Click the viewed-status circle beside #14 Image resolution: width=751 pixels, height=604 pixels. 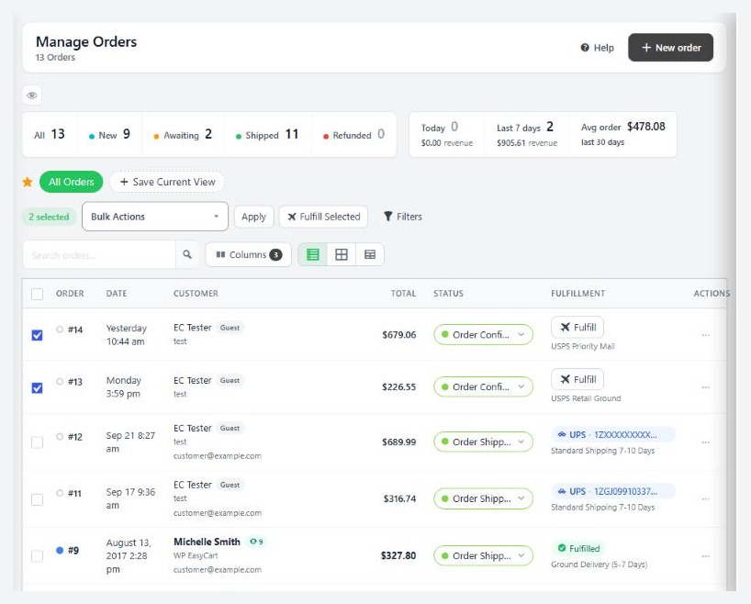pos(60,329)
